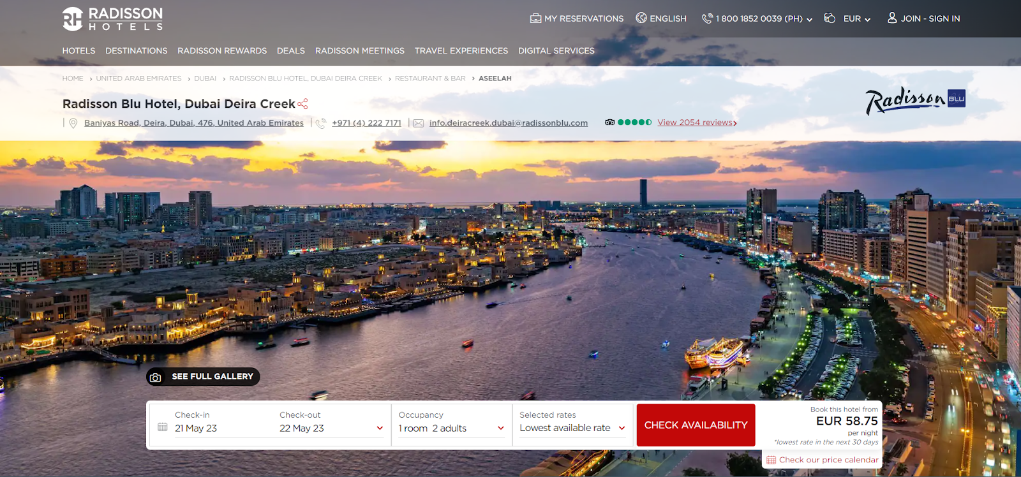
Task: Click the Aseelah breadcrumb text
Action: point(495,78)
